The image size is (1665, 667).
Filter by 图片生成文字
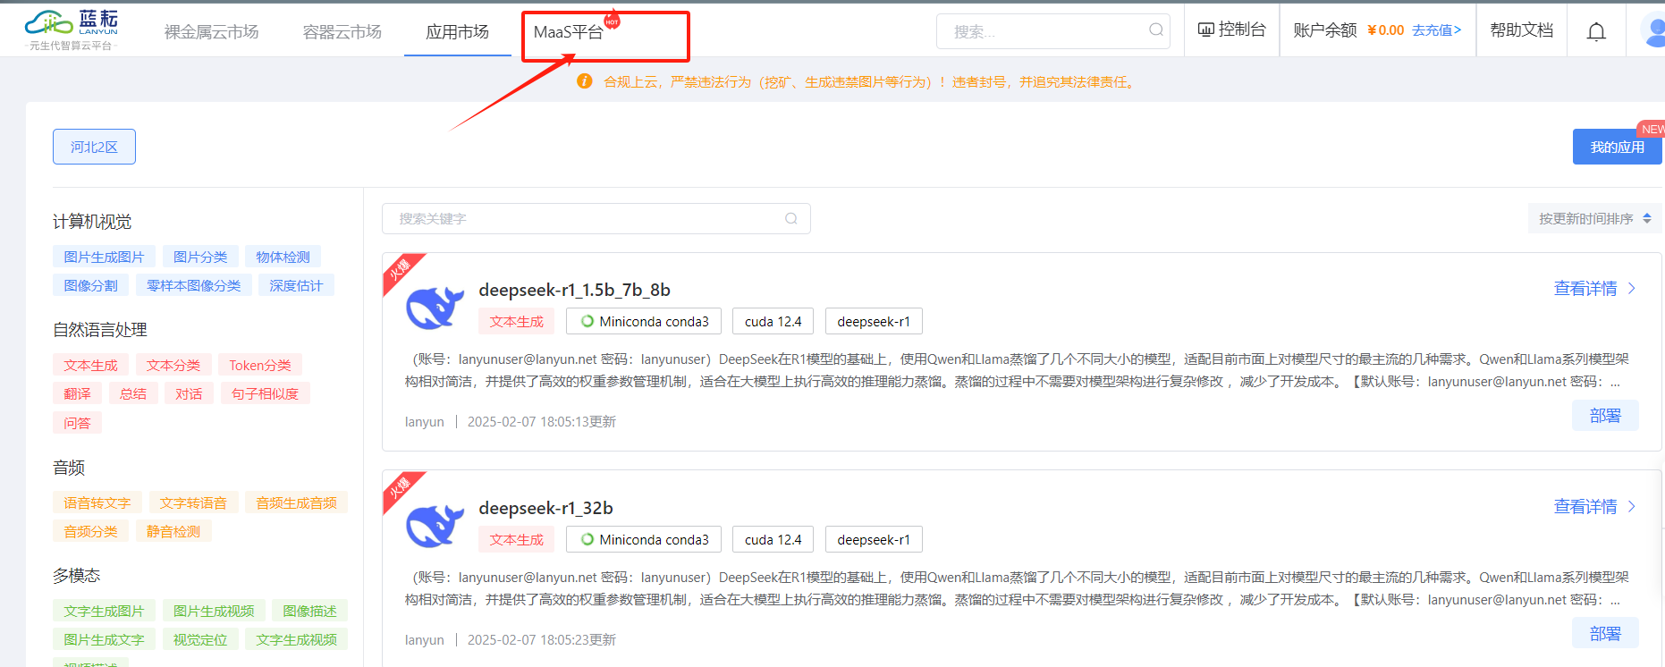coord(104,639)
